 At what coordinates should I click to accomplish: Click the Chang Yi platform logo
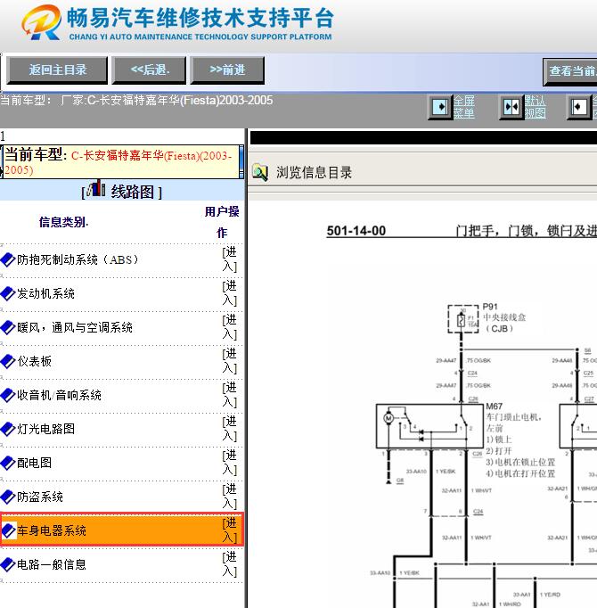click(x=42, y=22)
